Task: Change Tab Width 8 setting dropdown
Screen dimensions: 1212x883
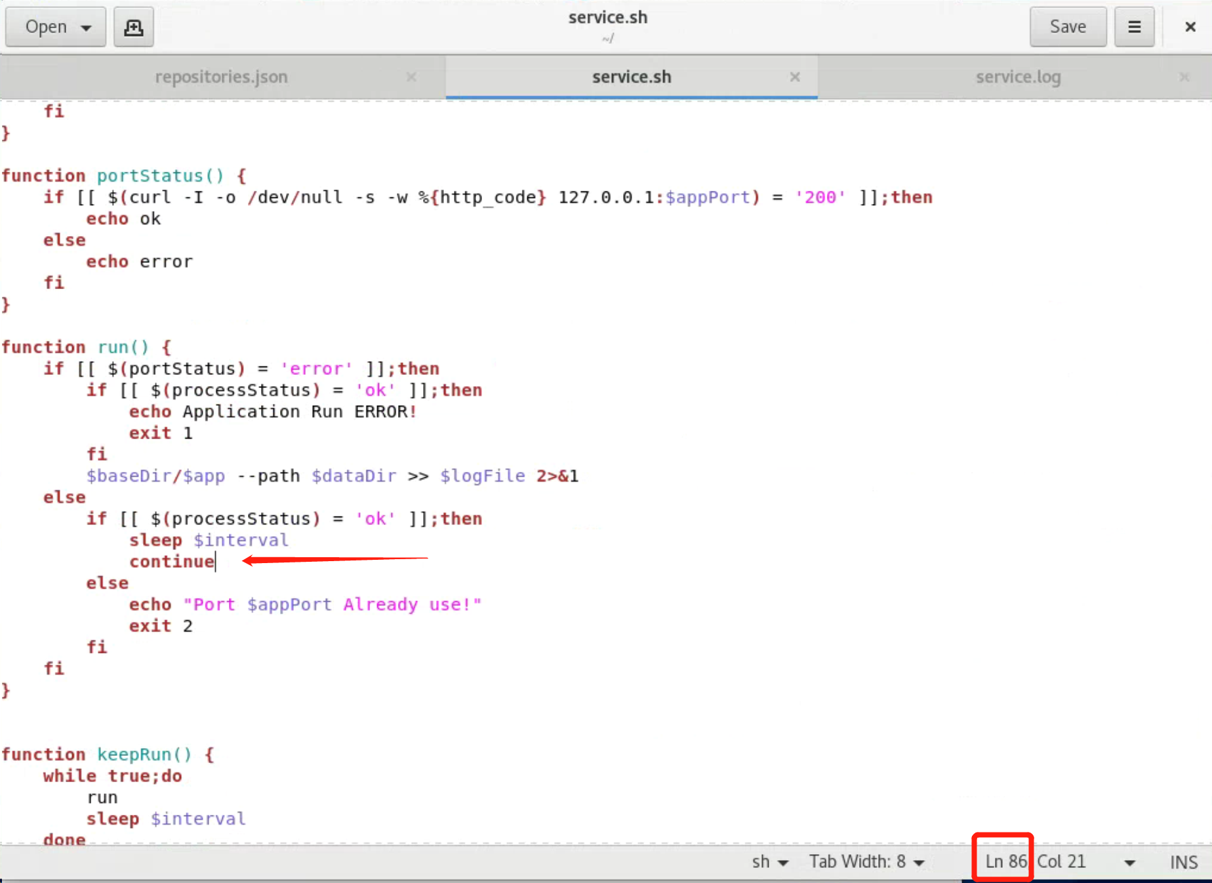Action: coord(866,861)
